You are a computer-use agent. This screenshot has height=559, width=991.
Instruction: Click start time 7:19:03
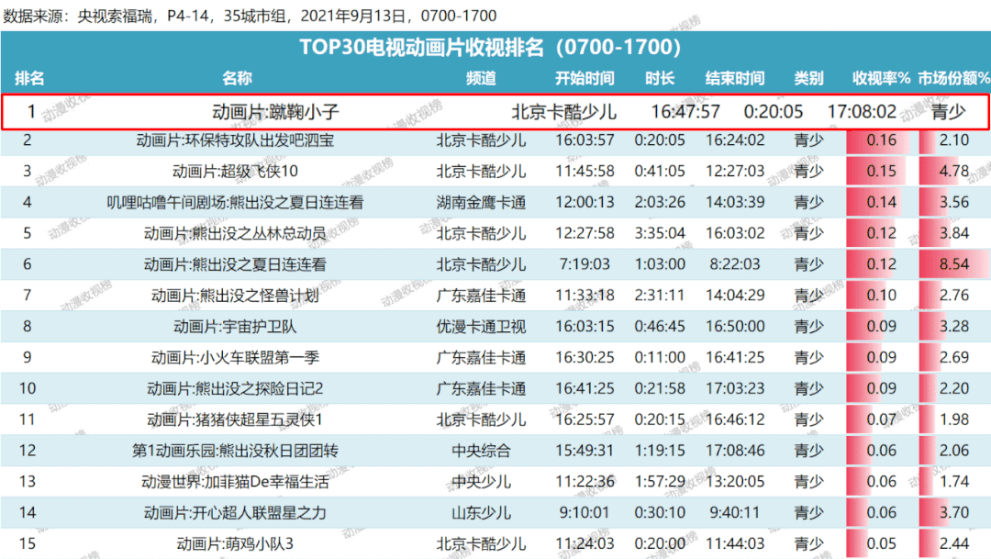pos(585,264)
